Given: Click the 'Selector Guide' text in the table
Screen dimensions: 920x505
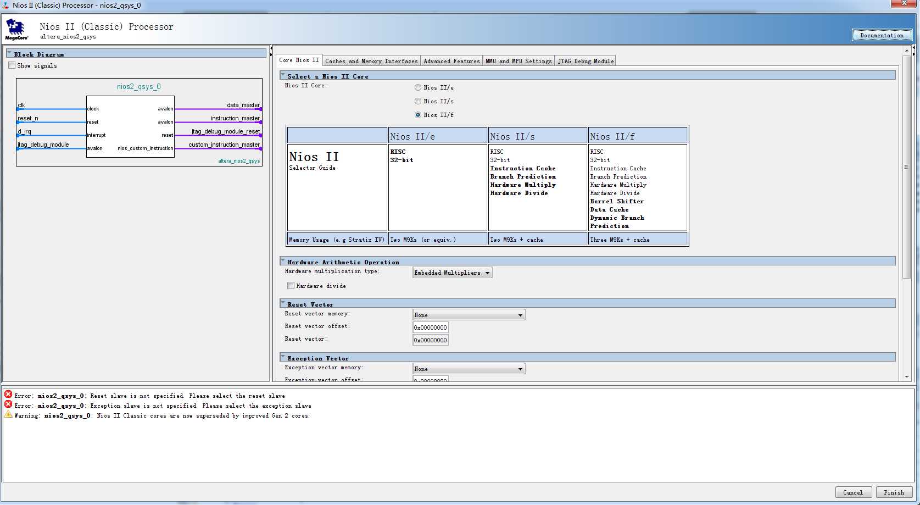Looking at the screenshot, I should (312, 168).
